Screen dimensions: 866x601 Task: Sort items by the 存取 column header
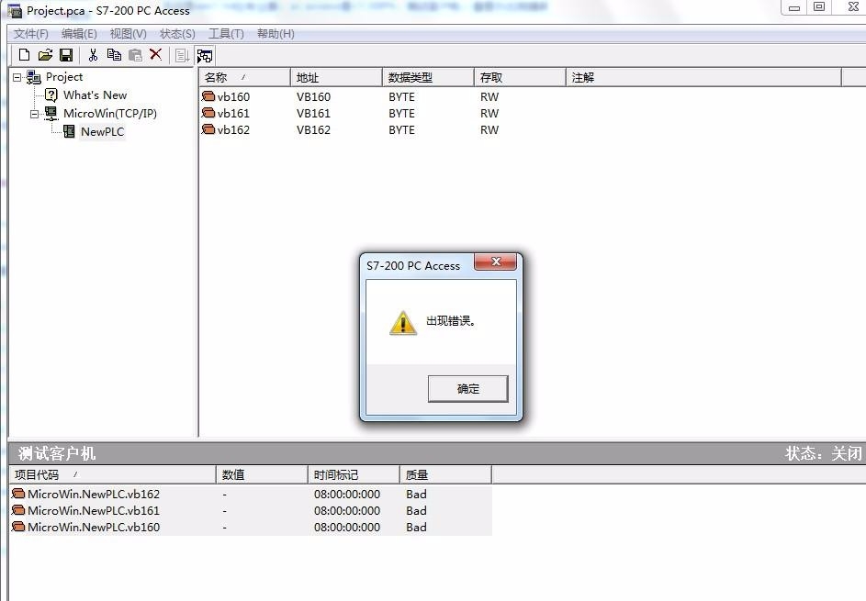[520, 77]
